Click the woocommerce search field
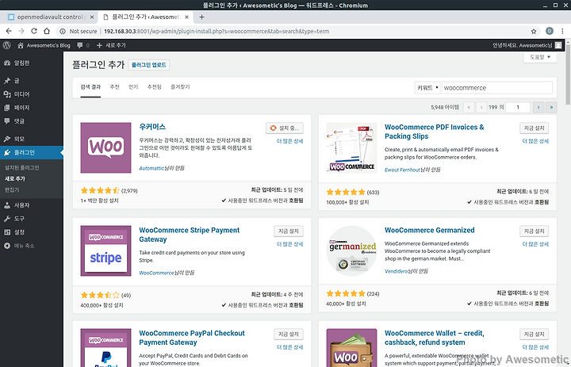Screen dimensions: 571x367 coord(497,88)
